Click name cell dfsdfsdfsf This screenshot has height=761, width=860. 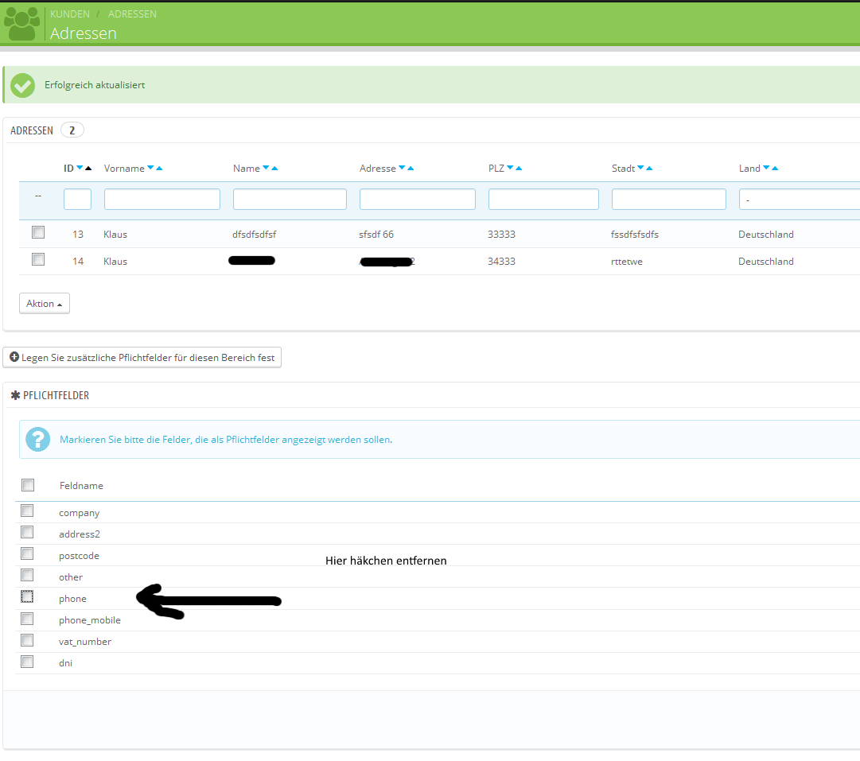click(254, 234)
